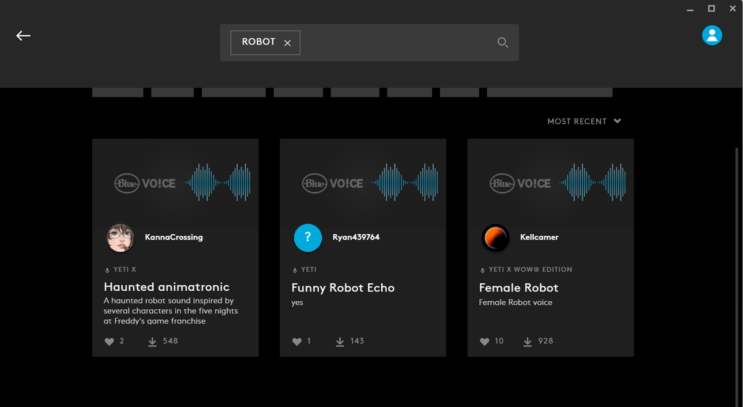
Task: Remove the ROBOT search tag
Action: (x=287, y=42)
